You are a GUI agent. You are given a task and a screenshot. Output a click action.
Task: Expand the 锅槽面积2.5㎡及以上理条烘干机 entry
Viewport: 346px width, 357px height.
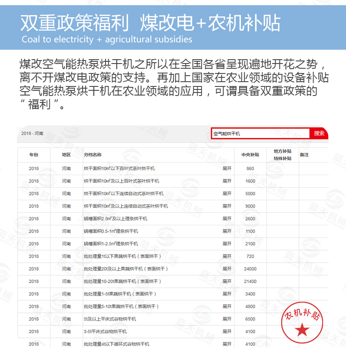(227, 219)
